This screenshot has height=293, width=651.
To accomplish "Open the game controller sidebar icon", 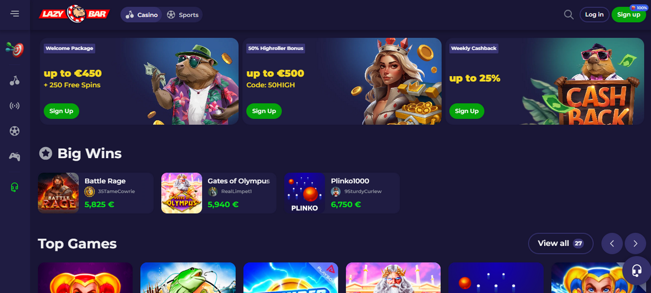I will (x=15, y=157).
